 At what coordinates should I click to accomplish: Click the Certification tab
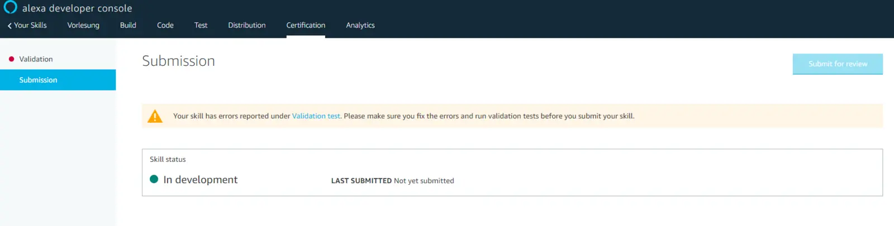pyautogui.click(x=306, y=26)
